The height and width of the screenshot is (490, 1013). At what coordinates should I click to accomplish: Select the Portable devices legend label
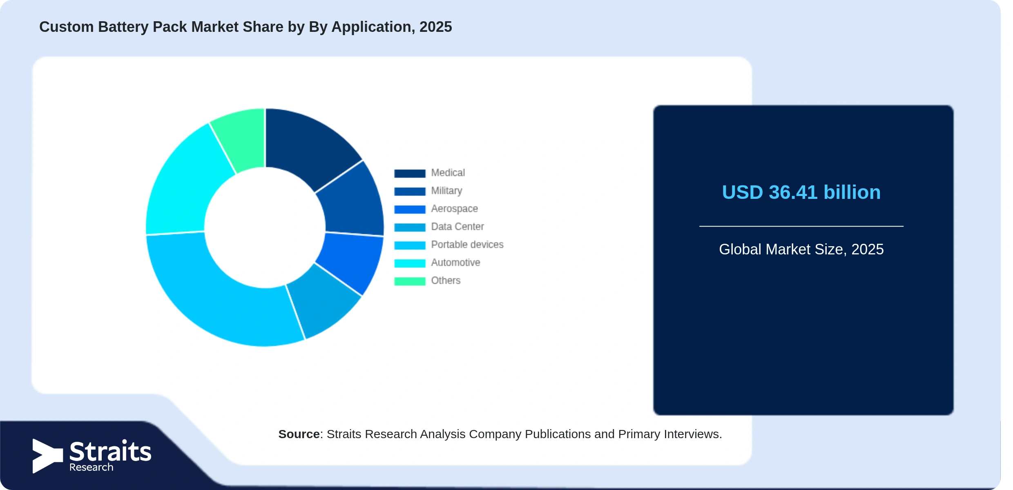[x=467, y=245]
